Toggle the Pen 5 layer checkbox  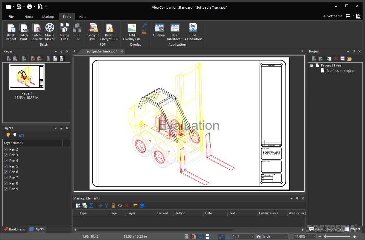tap(6, 166)
